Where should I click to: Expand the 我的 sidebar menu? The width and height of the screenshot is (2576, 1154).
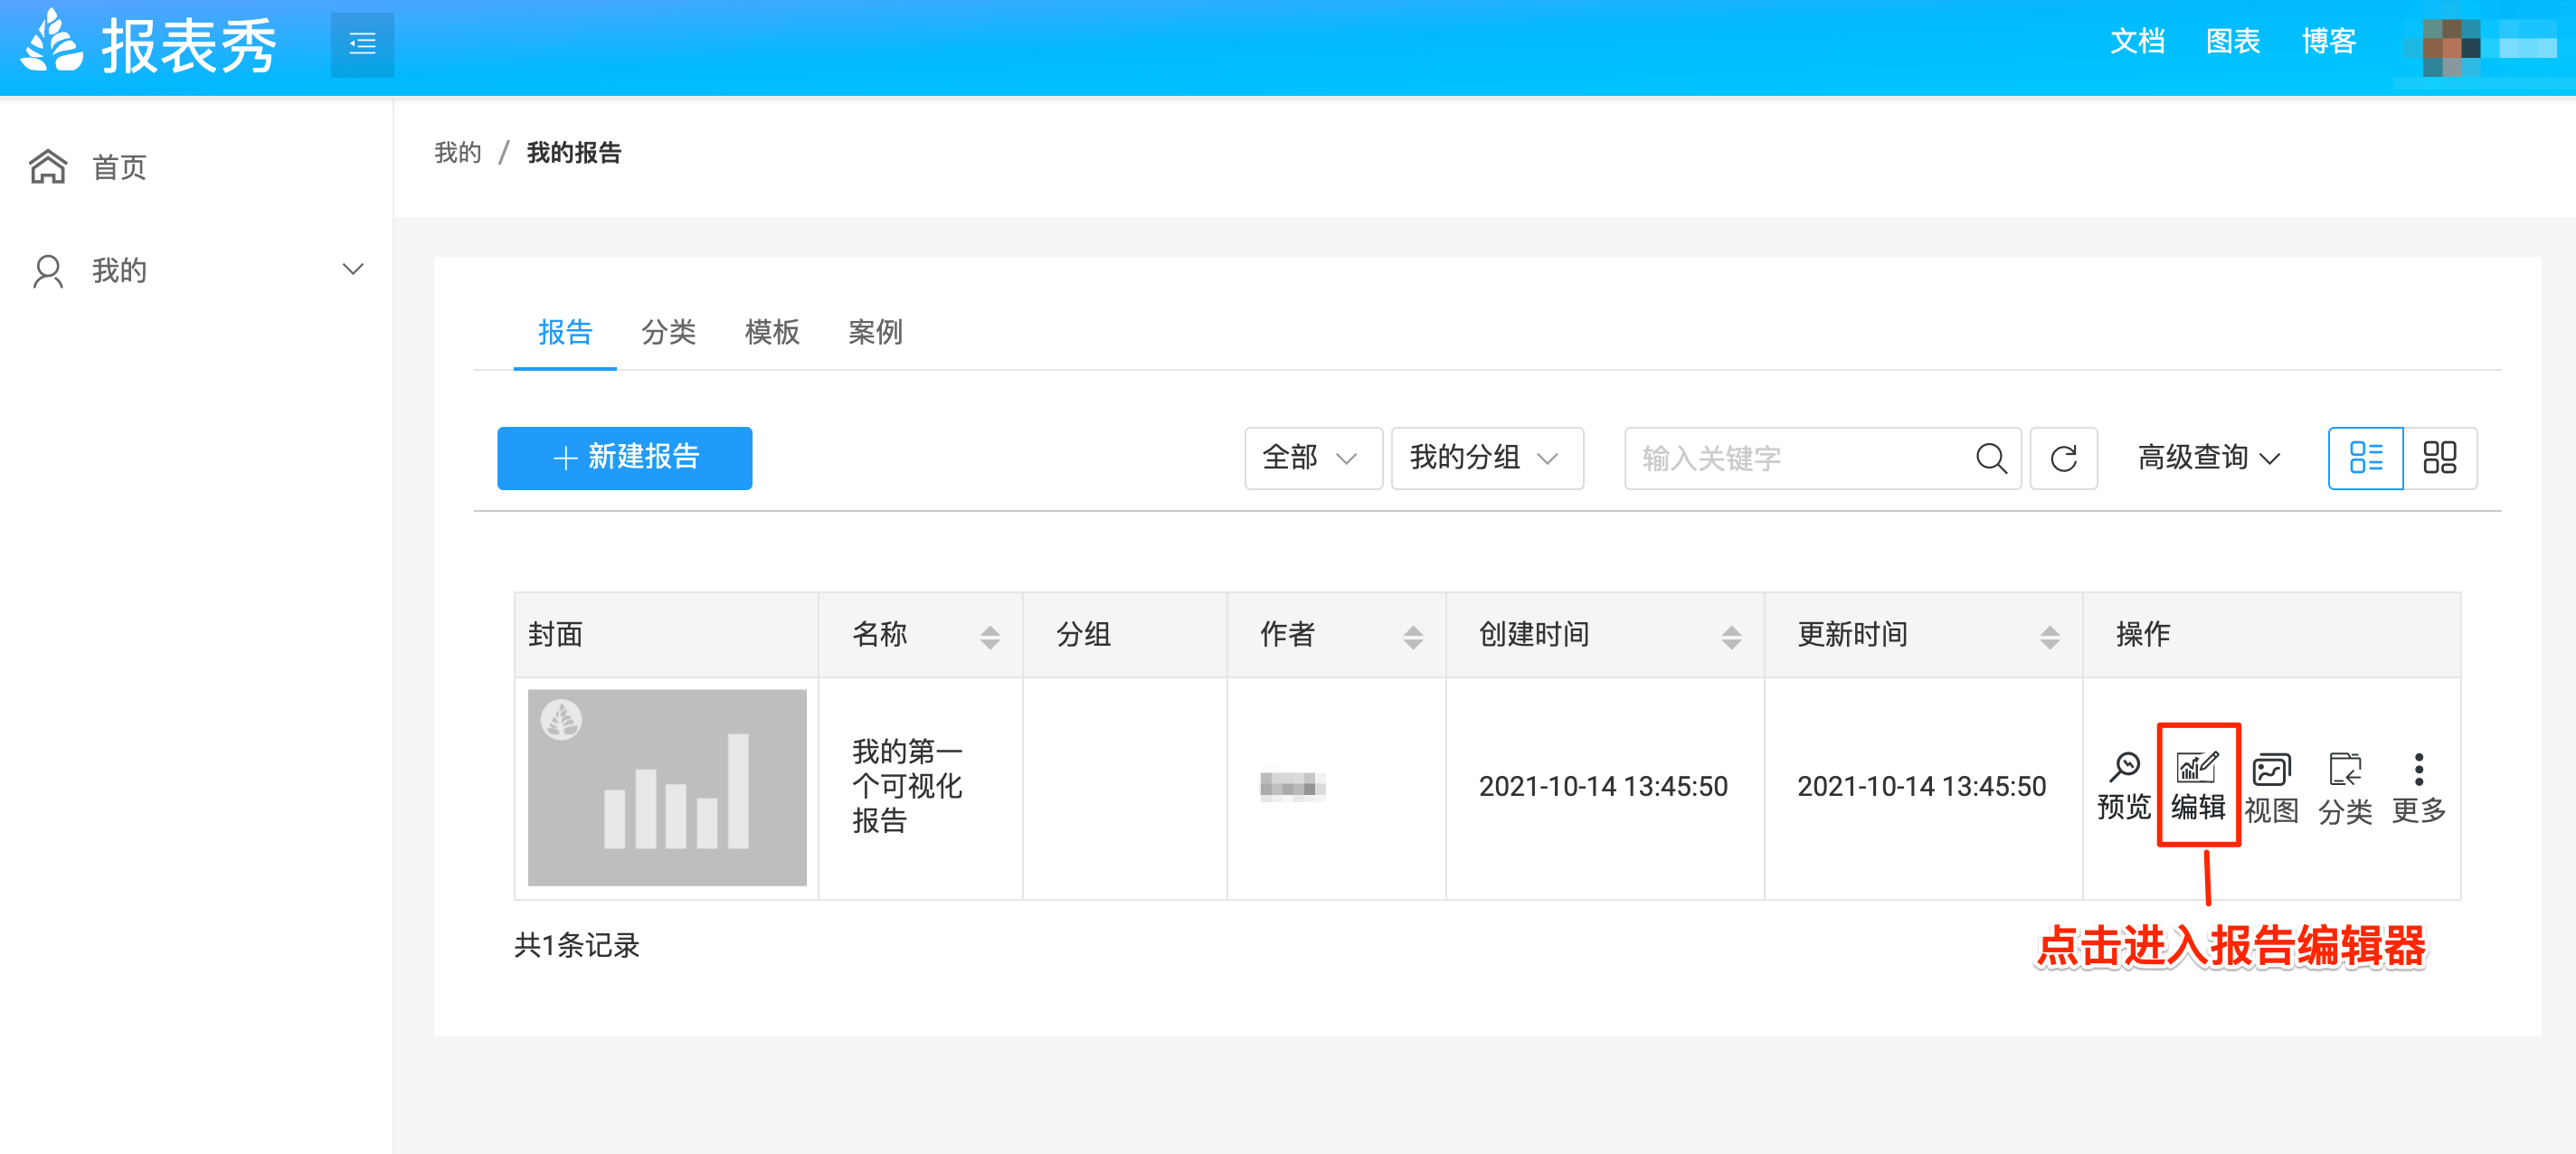[196, 270]
